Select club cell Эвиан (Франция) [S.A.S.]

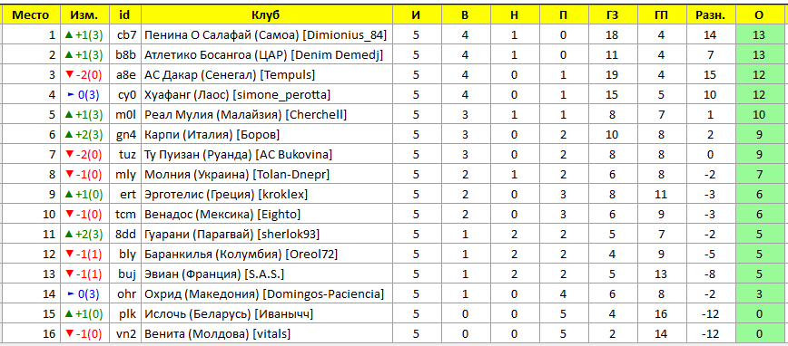pos(265,274)
